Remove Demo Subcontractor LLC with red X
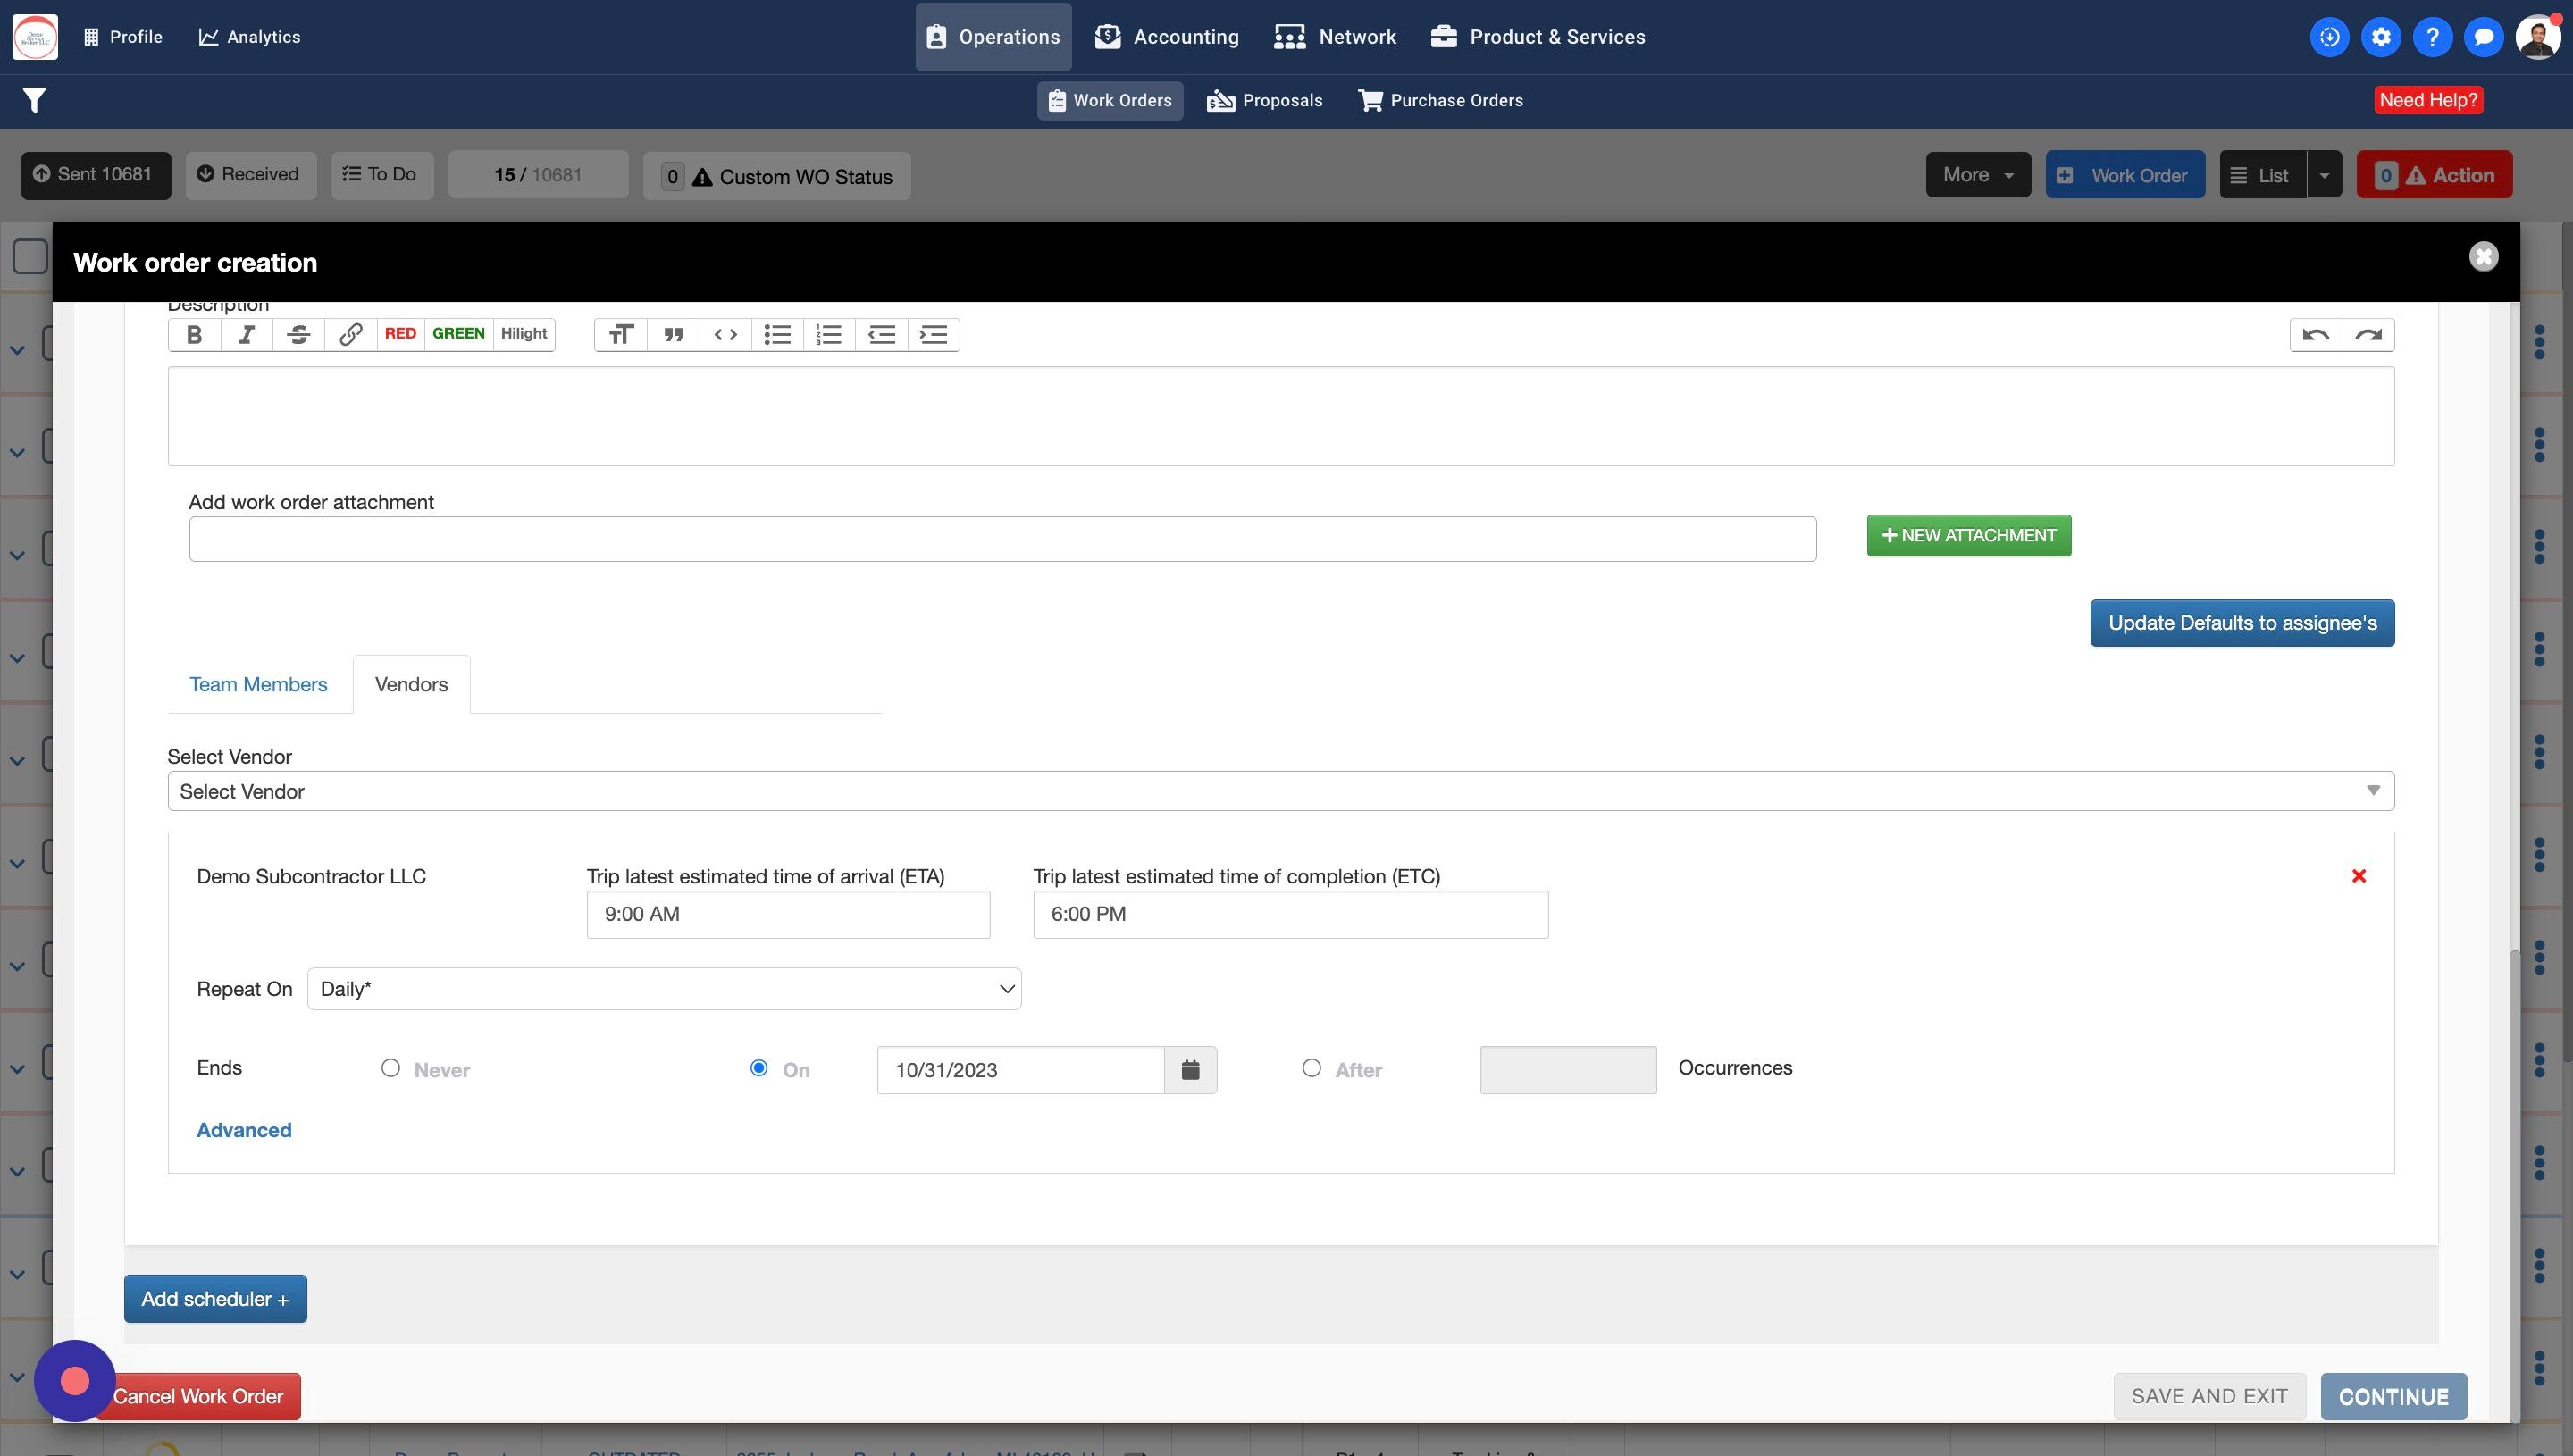The image size is (2573, 1456). (x=2359, y=876)
